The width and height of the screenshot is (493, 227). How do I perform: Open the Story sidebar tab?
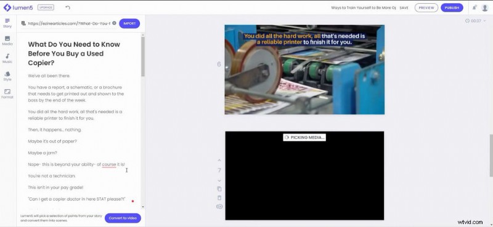(x=7, y=23)
